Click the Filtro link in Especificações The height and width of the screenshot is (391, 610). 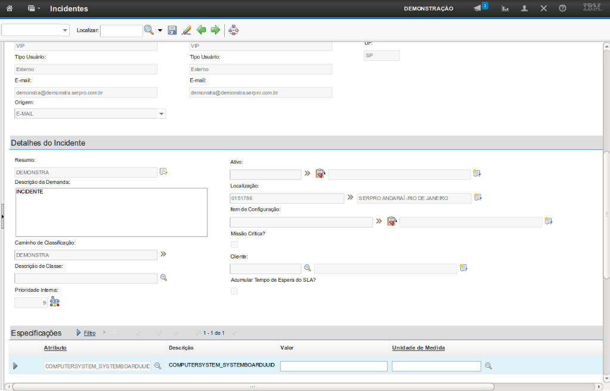coord(89,332)
